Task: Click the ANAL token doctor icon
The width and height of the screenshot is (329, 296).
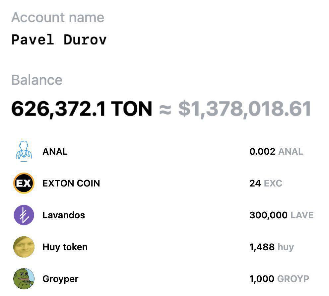Action: coord(24,151)
